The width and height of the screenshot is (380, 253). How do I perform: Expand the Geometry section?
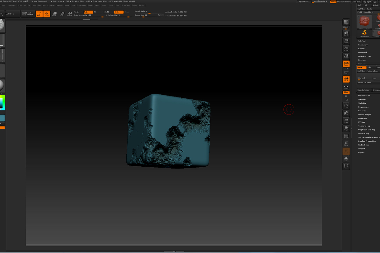coord(363,45)
